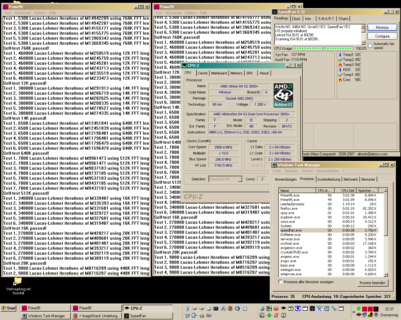This screenshot has height=320, width=401.
Task: Click the magnifier icon in the lower toolbar row
Action: click(262, 315)
